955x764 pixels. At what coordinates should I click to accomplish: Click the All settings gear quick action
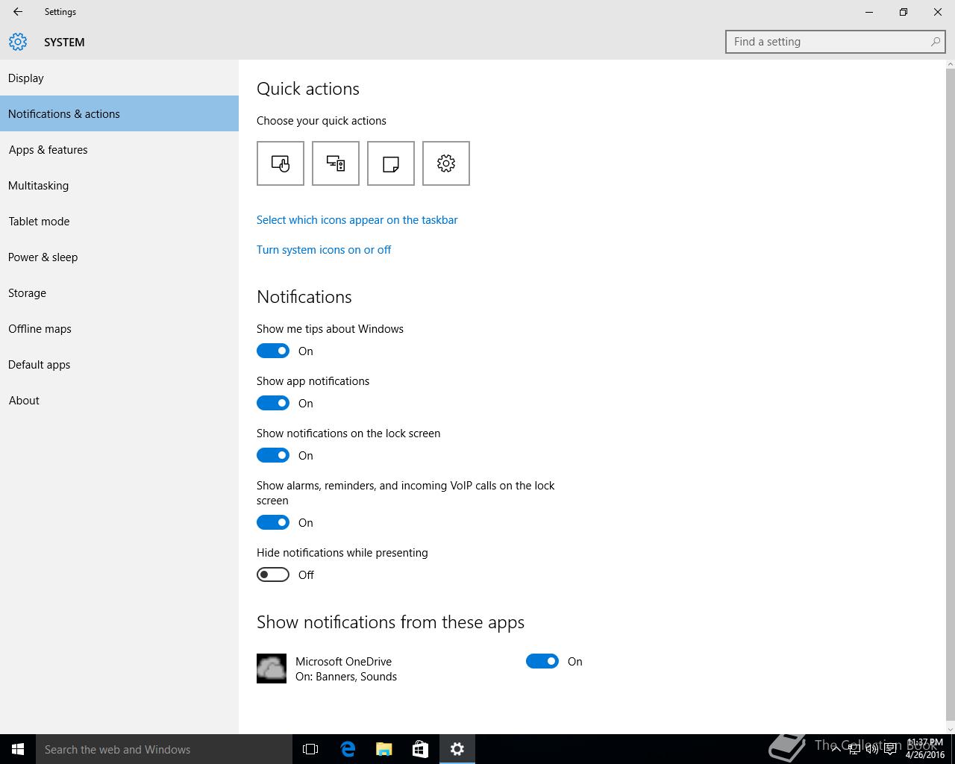click(x=446, y=163)
